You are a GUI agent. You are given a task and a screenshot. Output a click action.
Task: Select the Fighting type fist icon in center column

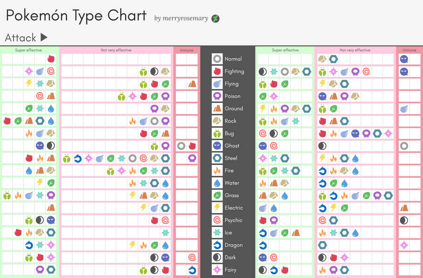click(x=217, y=71)
